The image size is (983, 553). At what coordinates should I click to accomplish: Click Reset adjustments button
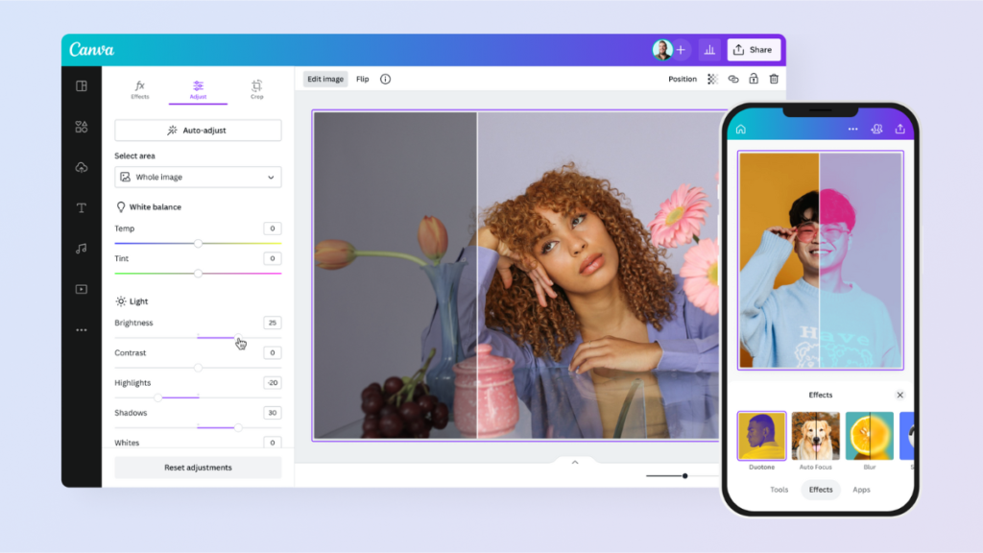pos(198,468)
